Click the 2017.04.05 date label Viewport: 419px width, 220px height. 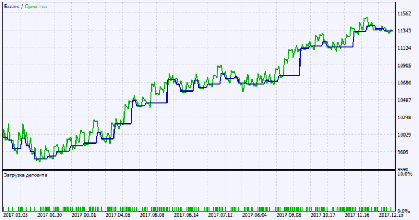(118, 215)
